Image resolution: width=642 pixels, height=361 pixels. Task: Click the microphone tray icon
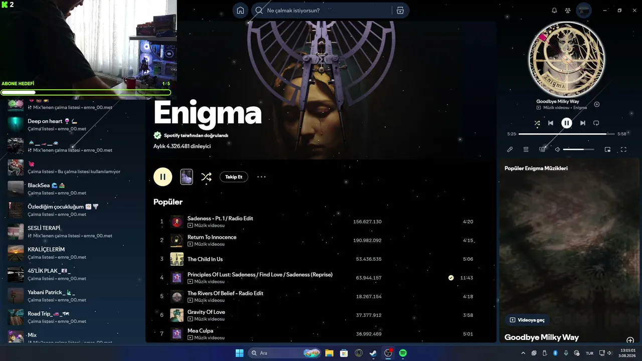tap(566, 353)
